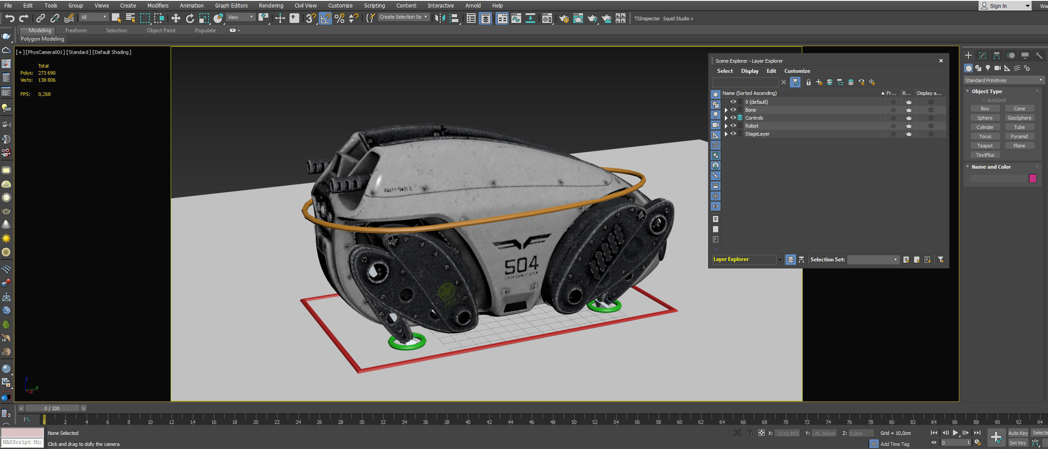Open the Curve Editor icon
1048x449 pixels.
click(516, 18)
